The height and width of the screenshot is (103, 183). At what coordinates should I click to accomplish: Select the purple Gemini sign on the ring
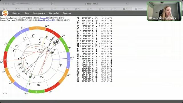click(x=21, y=32)
